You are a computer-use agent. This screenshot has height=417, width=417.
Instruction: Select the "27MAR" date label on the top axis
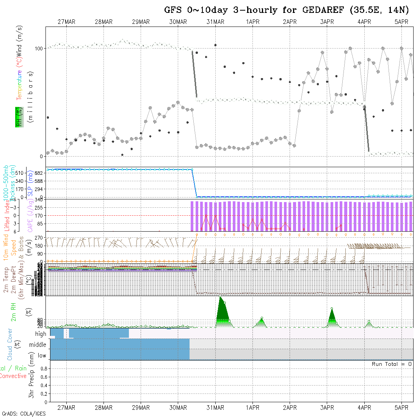[66, 22]
